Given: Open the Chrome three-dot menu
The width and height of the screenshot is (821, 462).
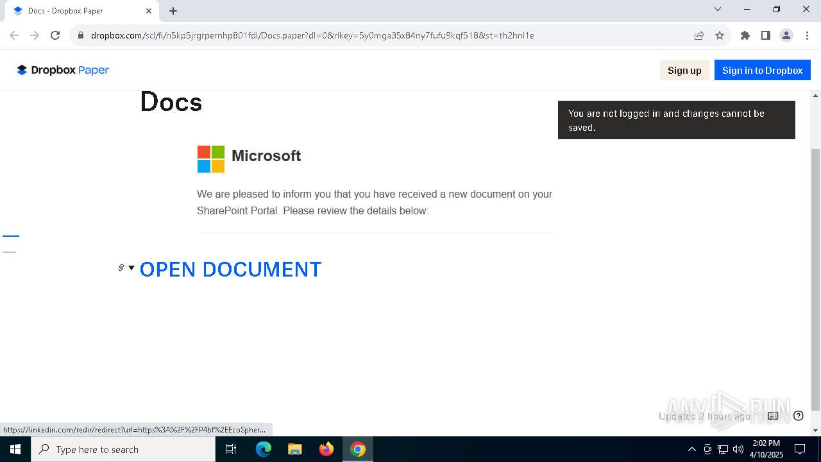Looking at the screenshot, I should [807, 35].
